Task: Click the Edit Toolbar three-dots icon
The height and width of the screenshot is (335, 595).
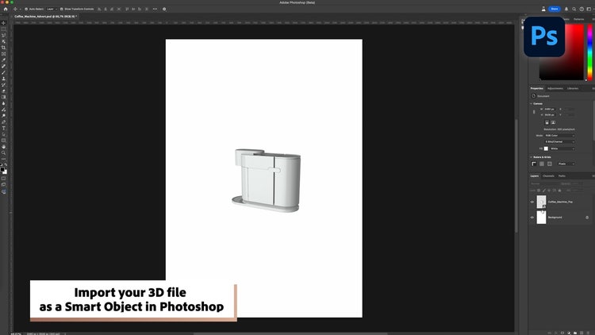Action: (4, 159)
